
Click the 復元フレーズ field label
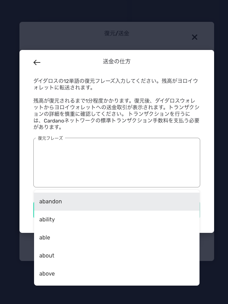tap(50, 138)
